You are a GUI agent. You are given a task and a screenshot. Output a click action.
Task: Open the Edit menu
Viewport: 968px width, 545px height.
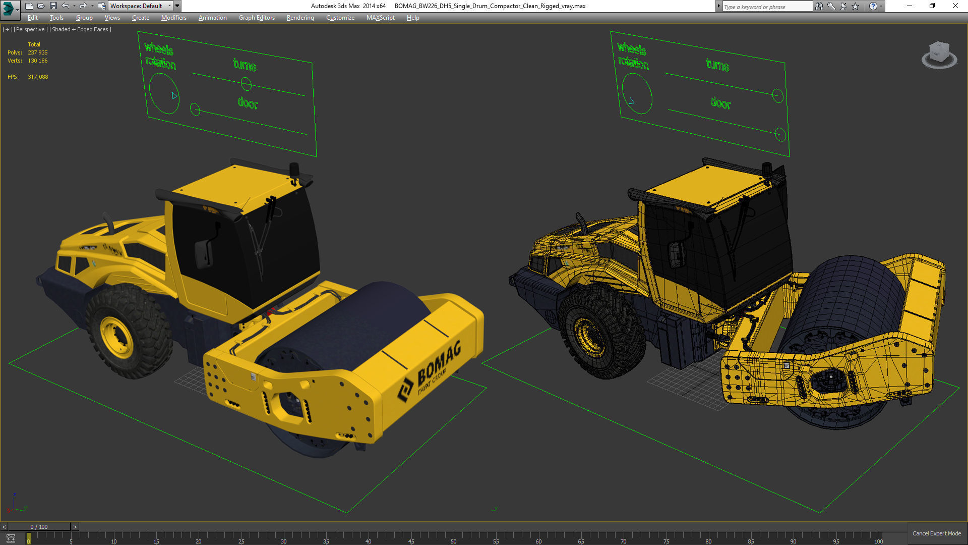tap(33, 18)
